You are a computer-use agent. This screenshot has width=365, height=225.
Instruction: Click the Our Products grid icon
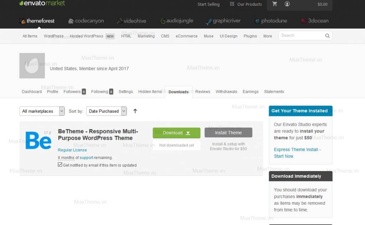click(x=232, y=4)
